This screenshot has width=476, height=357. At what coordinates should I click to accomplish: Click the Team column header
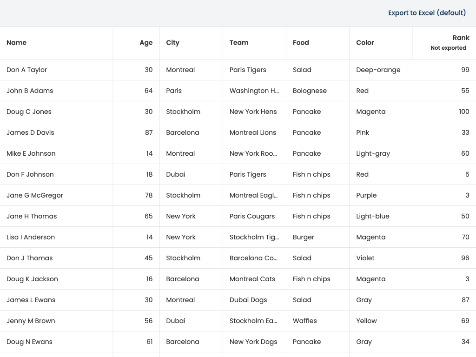tap(239, 43)
